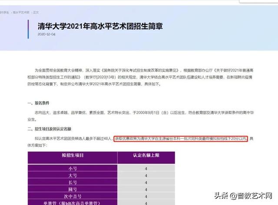Click the quota value 4 beside 次中音号
This screenshot has height=205, width=278.
pos(146,196)
